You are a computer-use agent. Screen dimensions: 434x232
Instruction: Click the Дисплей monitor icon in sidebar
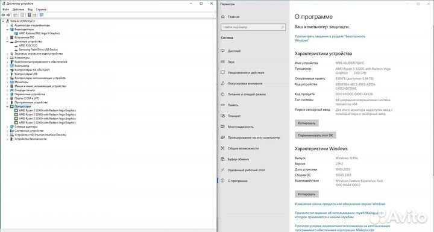pyautogui.click(x=222, y=51)
